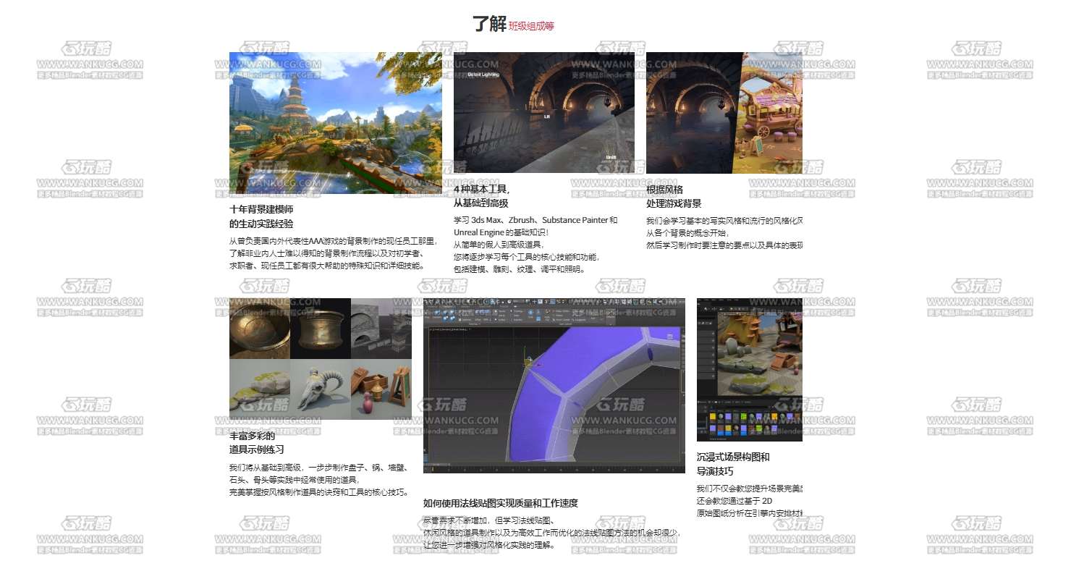Open the Unreal scene editor screenshot
The width and height of the screenshot is (1071, 566).
point(750,370)
